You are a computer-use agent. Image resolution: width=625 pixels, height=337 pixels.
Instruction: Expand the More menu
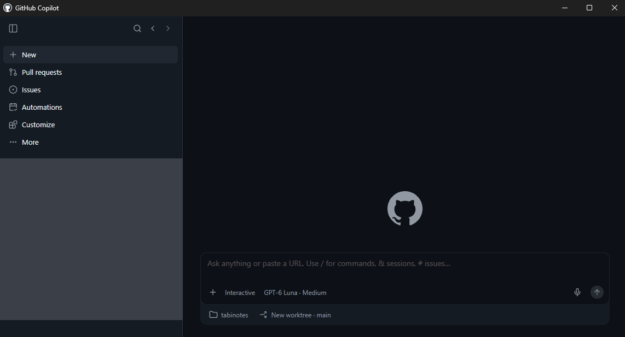90,142
